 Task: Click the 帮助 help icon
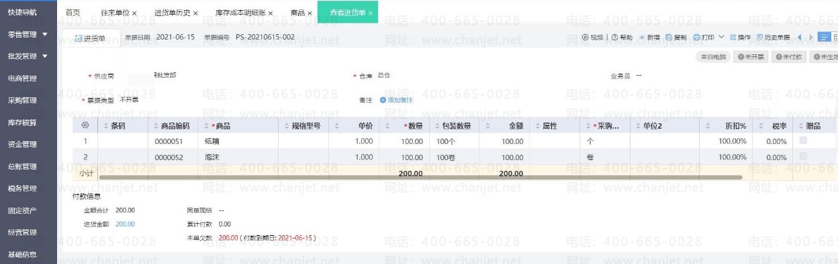(x=614, y=38)
